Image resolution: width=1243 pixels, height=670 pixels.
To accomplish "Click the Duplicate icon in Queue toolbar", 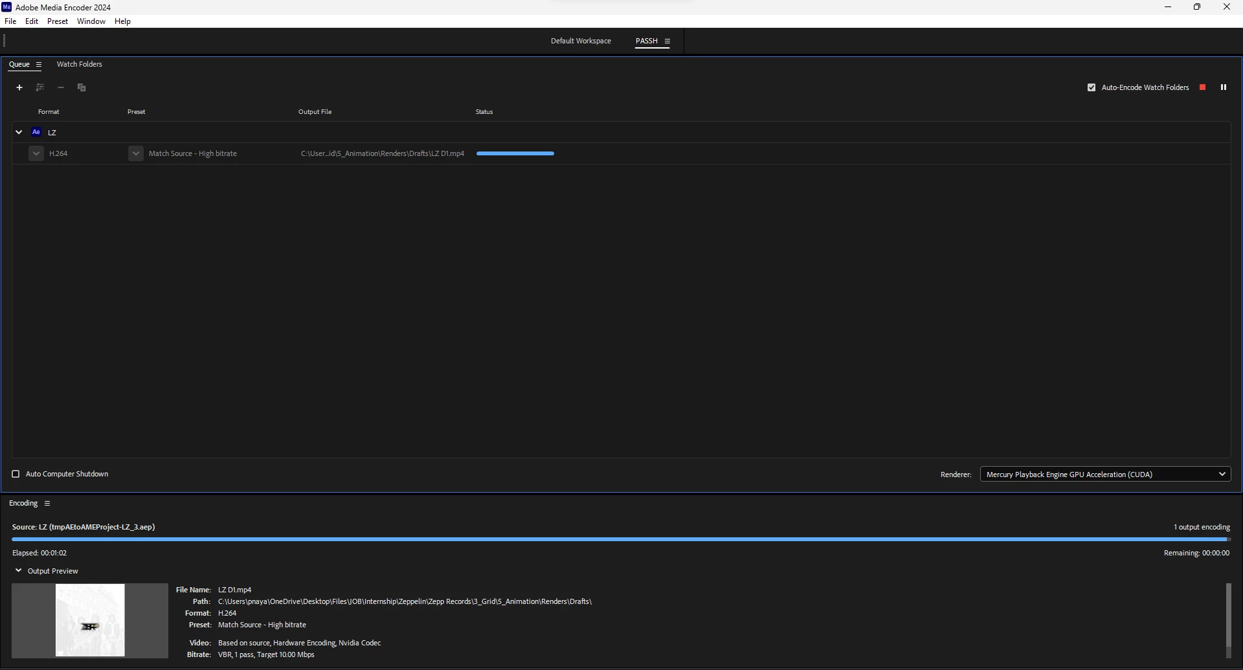I will click(x=82, y=87).
